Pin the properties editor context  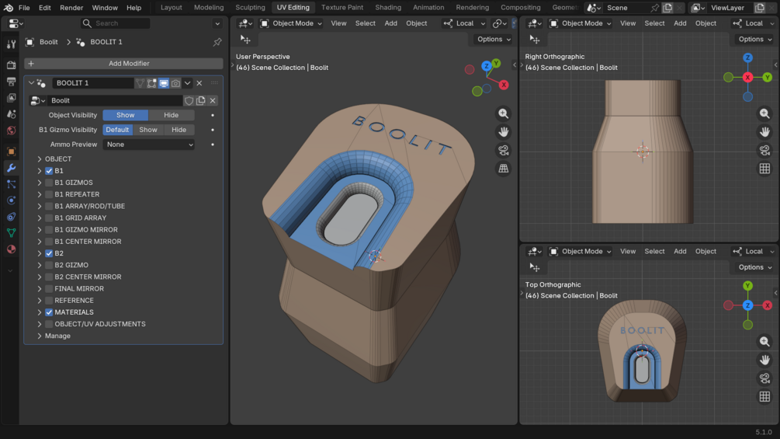click(217, 42)
